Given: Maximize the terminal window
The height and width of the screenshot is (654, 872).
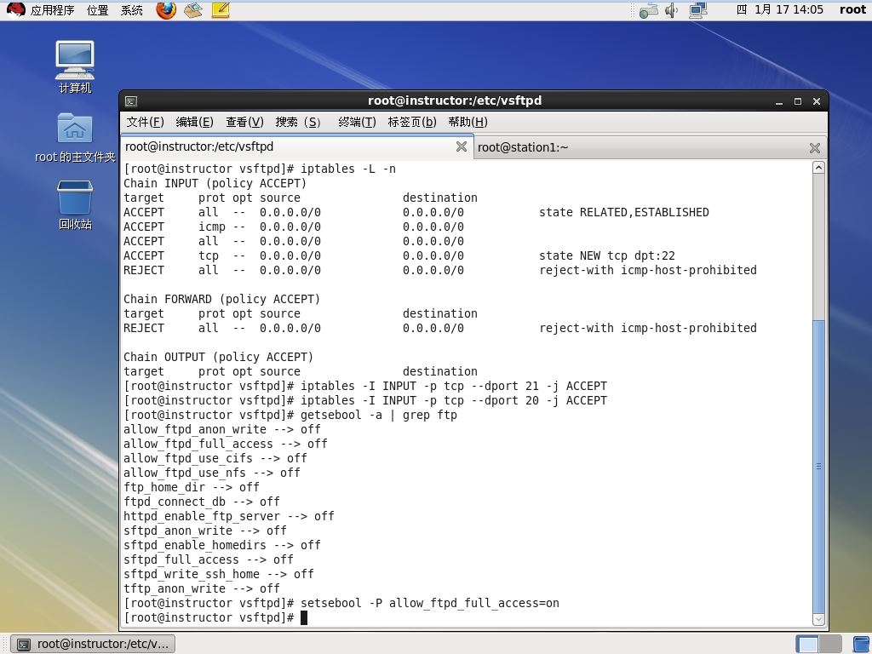Looking at the screenshot, I should pyautogui.click(x=797, y=101).
